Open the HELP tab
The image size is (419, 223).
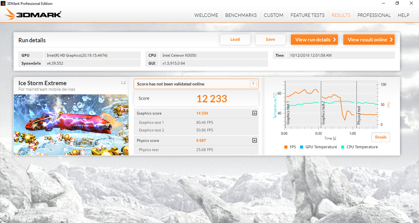click(x=403, y=15)
